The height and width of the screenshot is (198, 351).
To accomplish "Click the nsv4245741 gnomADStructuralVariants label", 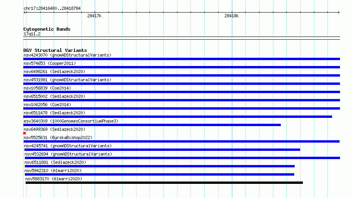I will pos(68,146).
